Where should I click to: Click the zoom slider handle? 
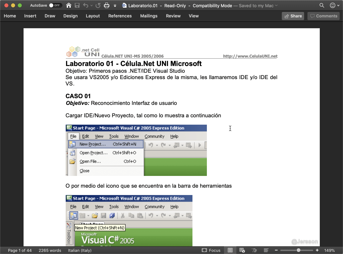(x=298, y=250)
